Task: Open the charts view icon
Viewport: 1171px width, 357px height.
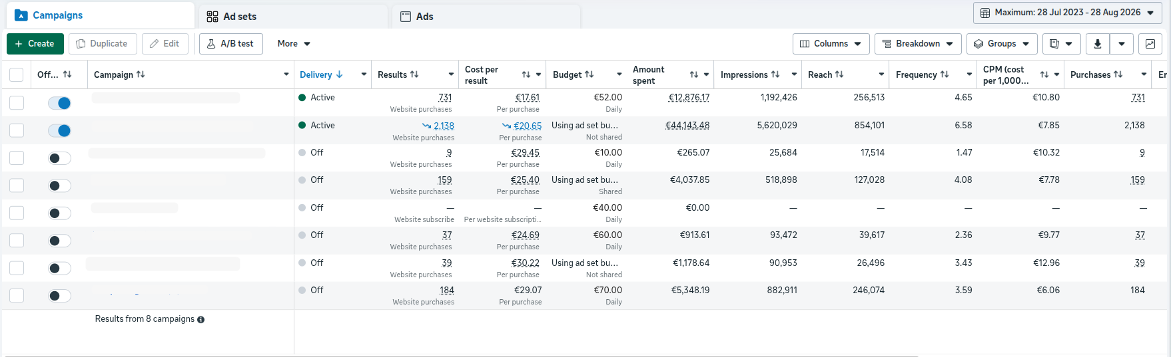Action: click(1150, 44)
